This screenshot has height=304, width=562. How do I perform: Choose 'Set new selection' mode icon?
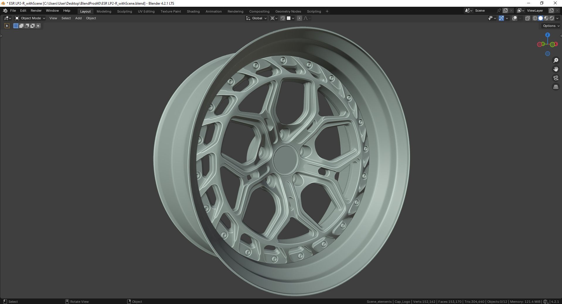[x=16, y=26]
